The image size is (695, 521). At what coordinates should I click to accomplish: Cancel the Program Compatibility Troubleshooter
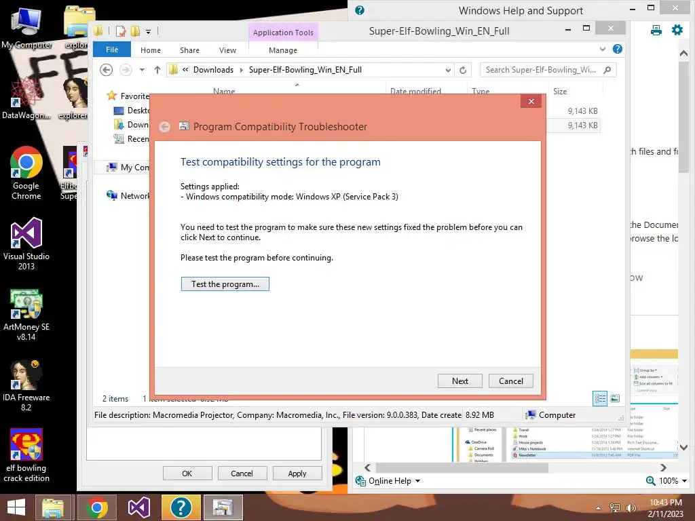point(510,381)
